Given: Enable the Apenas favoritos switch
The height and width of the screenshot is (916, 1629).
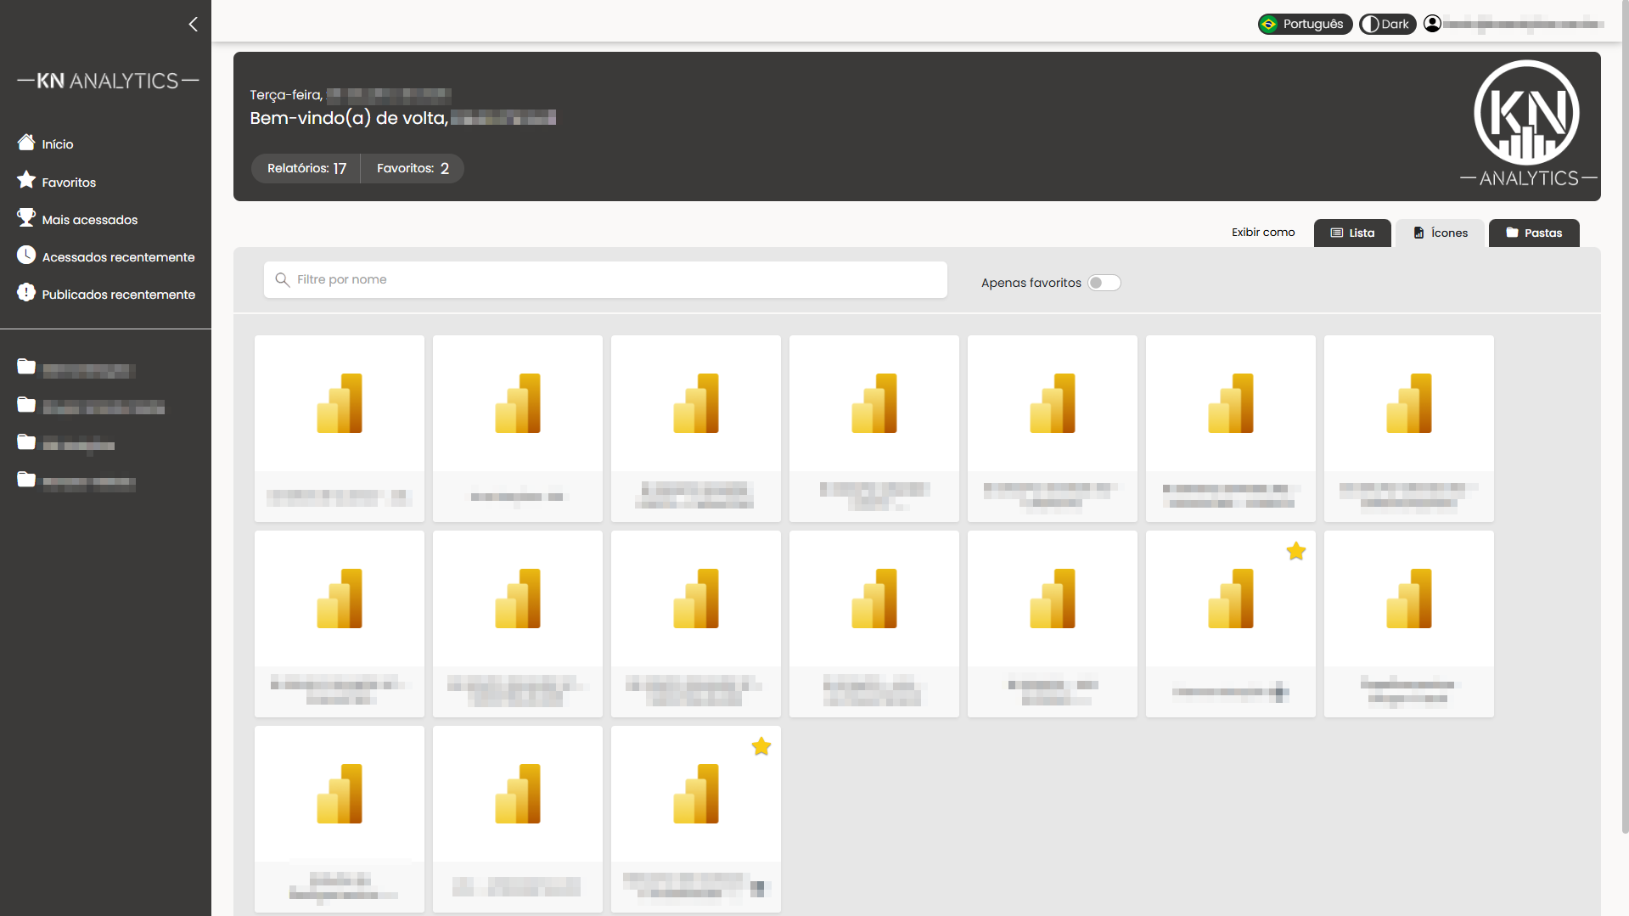Looking at the screenshot, I should (x=1104, y=283).
